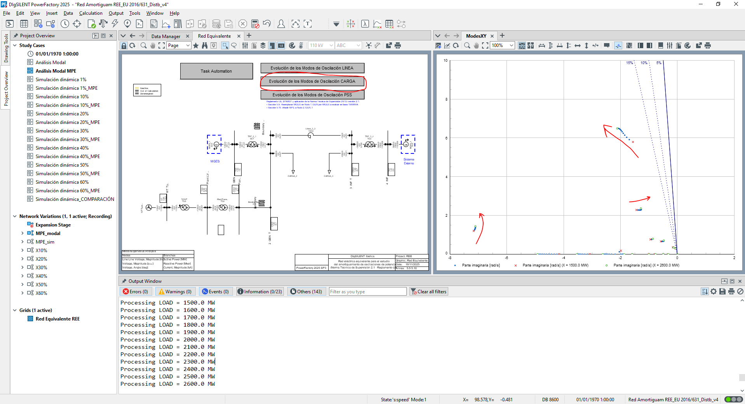Open the Calculation menu
This screenshot has height=404, width=745.
pyautogui.click(x=91, y=13)
